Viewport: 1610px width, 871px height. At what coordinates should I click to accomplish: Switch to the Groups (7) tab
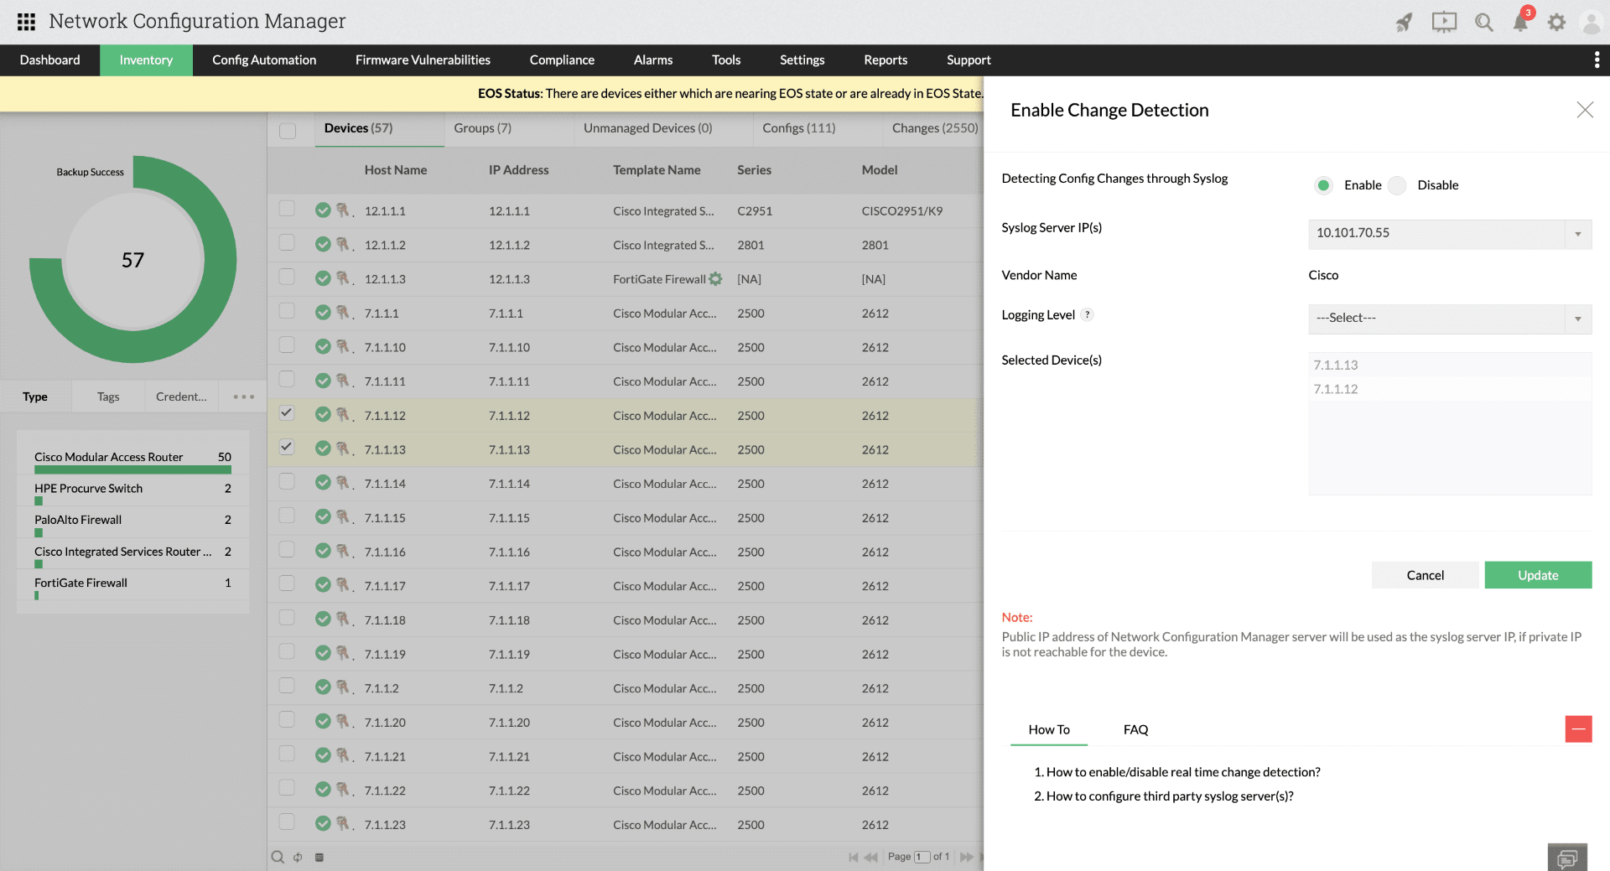(482, 128)
